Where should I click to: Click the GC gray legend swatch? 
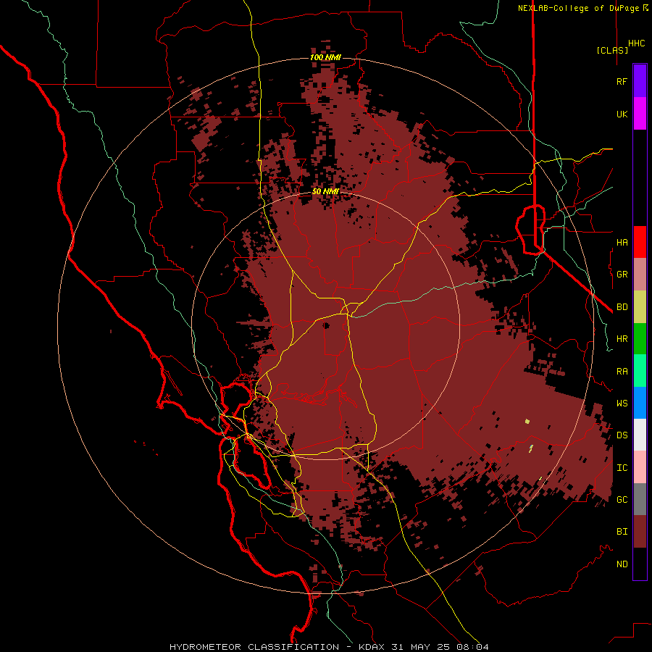640,499
